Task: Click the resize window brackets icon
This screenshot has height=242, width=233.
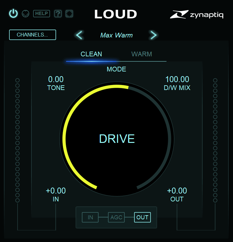Action: coord(69,14)
